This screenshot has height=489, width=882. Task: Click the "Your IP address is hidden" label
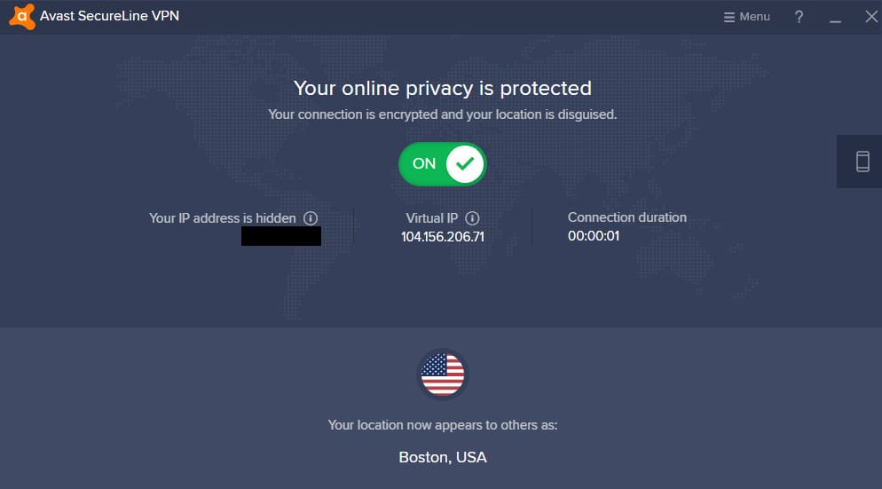coord(222,218)
